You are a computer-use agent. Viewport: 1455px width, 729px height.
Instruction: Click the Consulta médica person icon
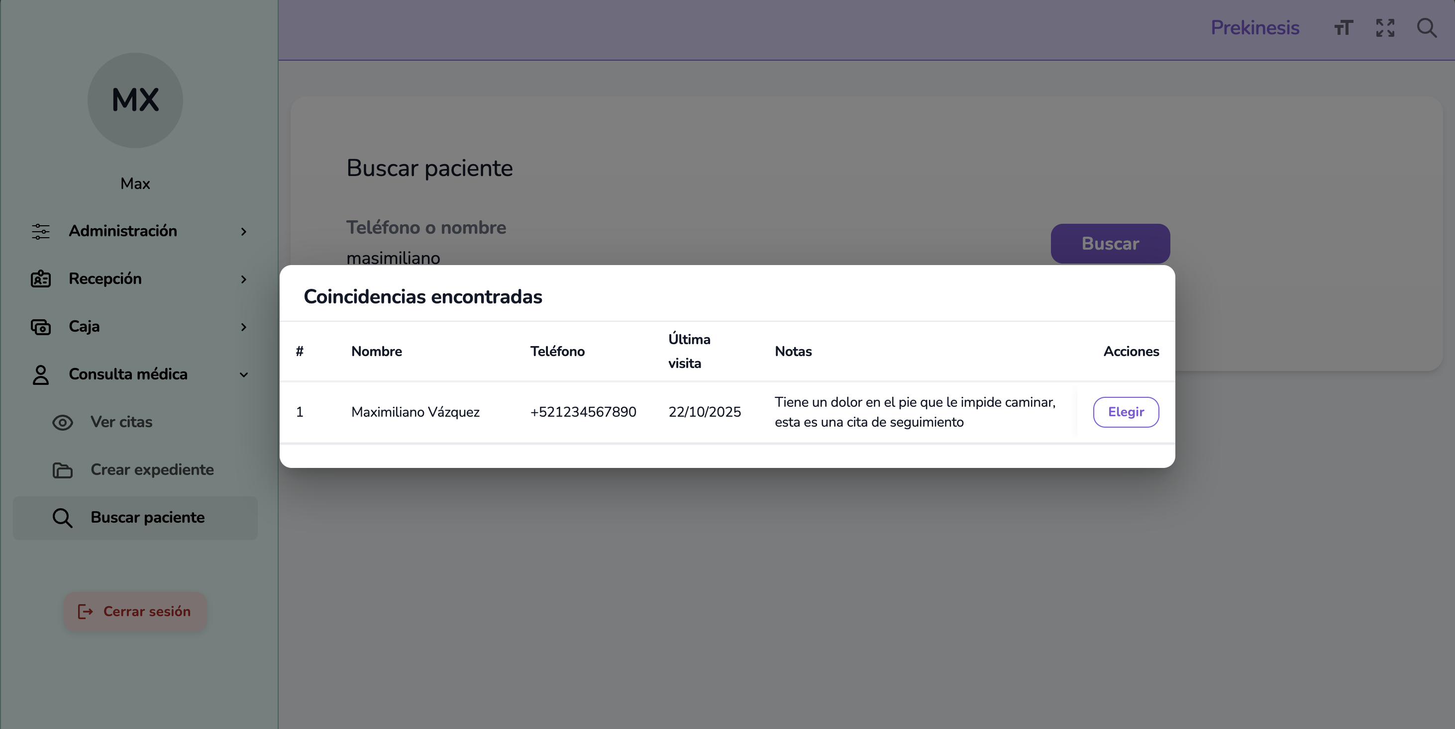(41, 374)
